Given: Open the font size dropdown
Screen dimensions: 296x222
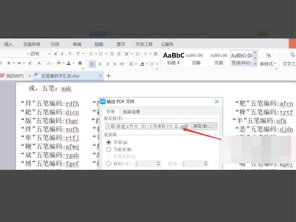Looking at the screenshot, I should (x=49, y=53).
